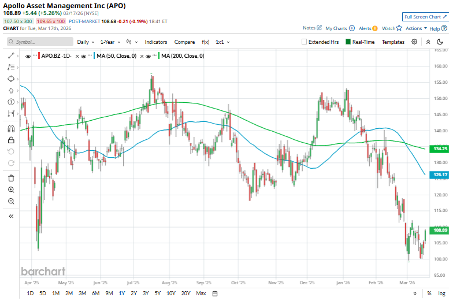Viewport: 449px width, 301px height.
Task: Select the Max range
Action: 201,293
